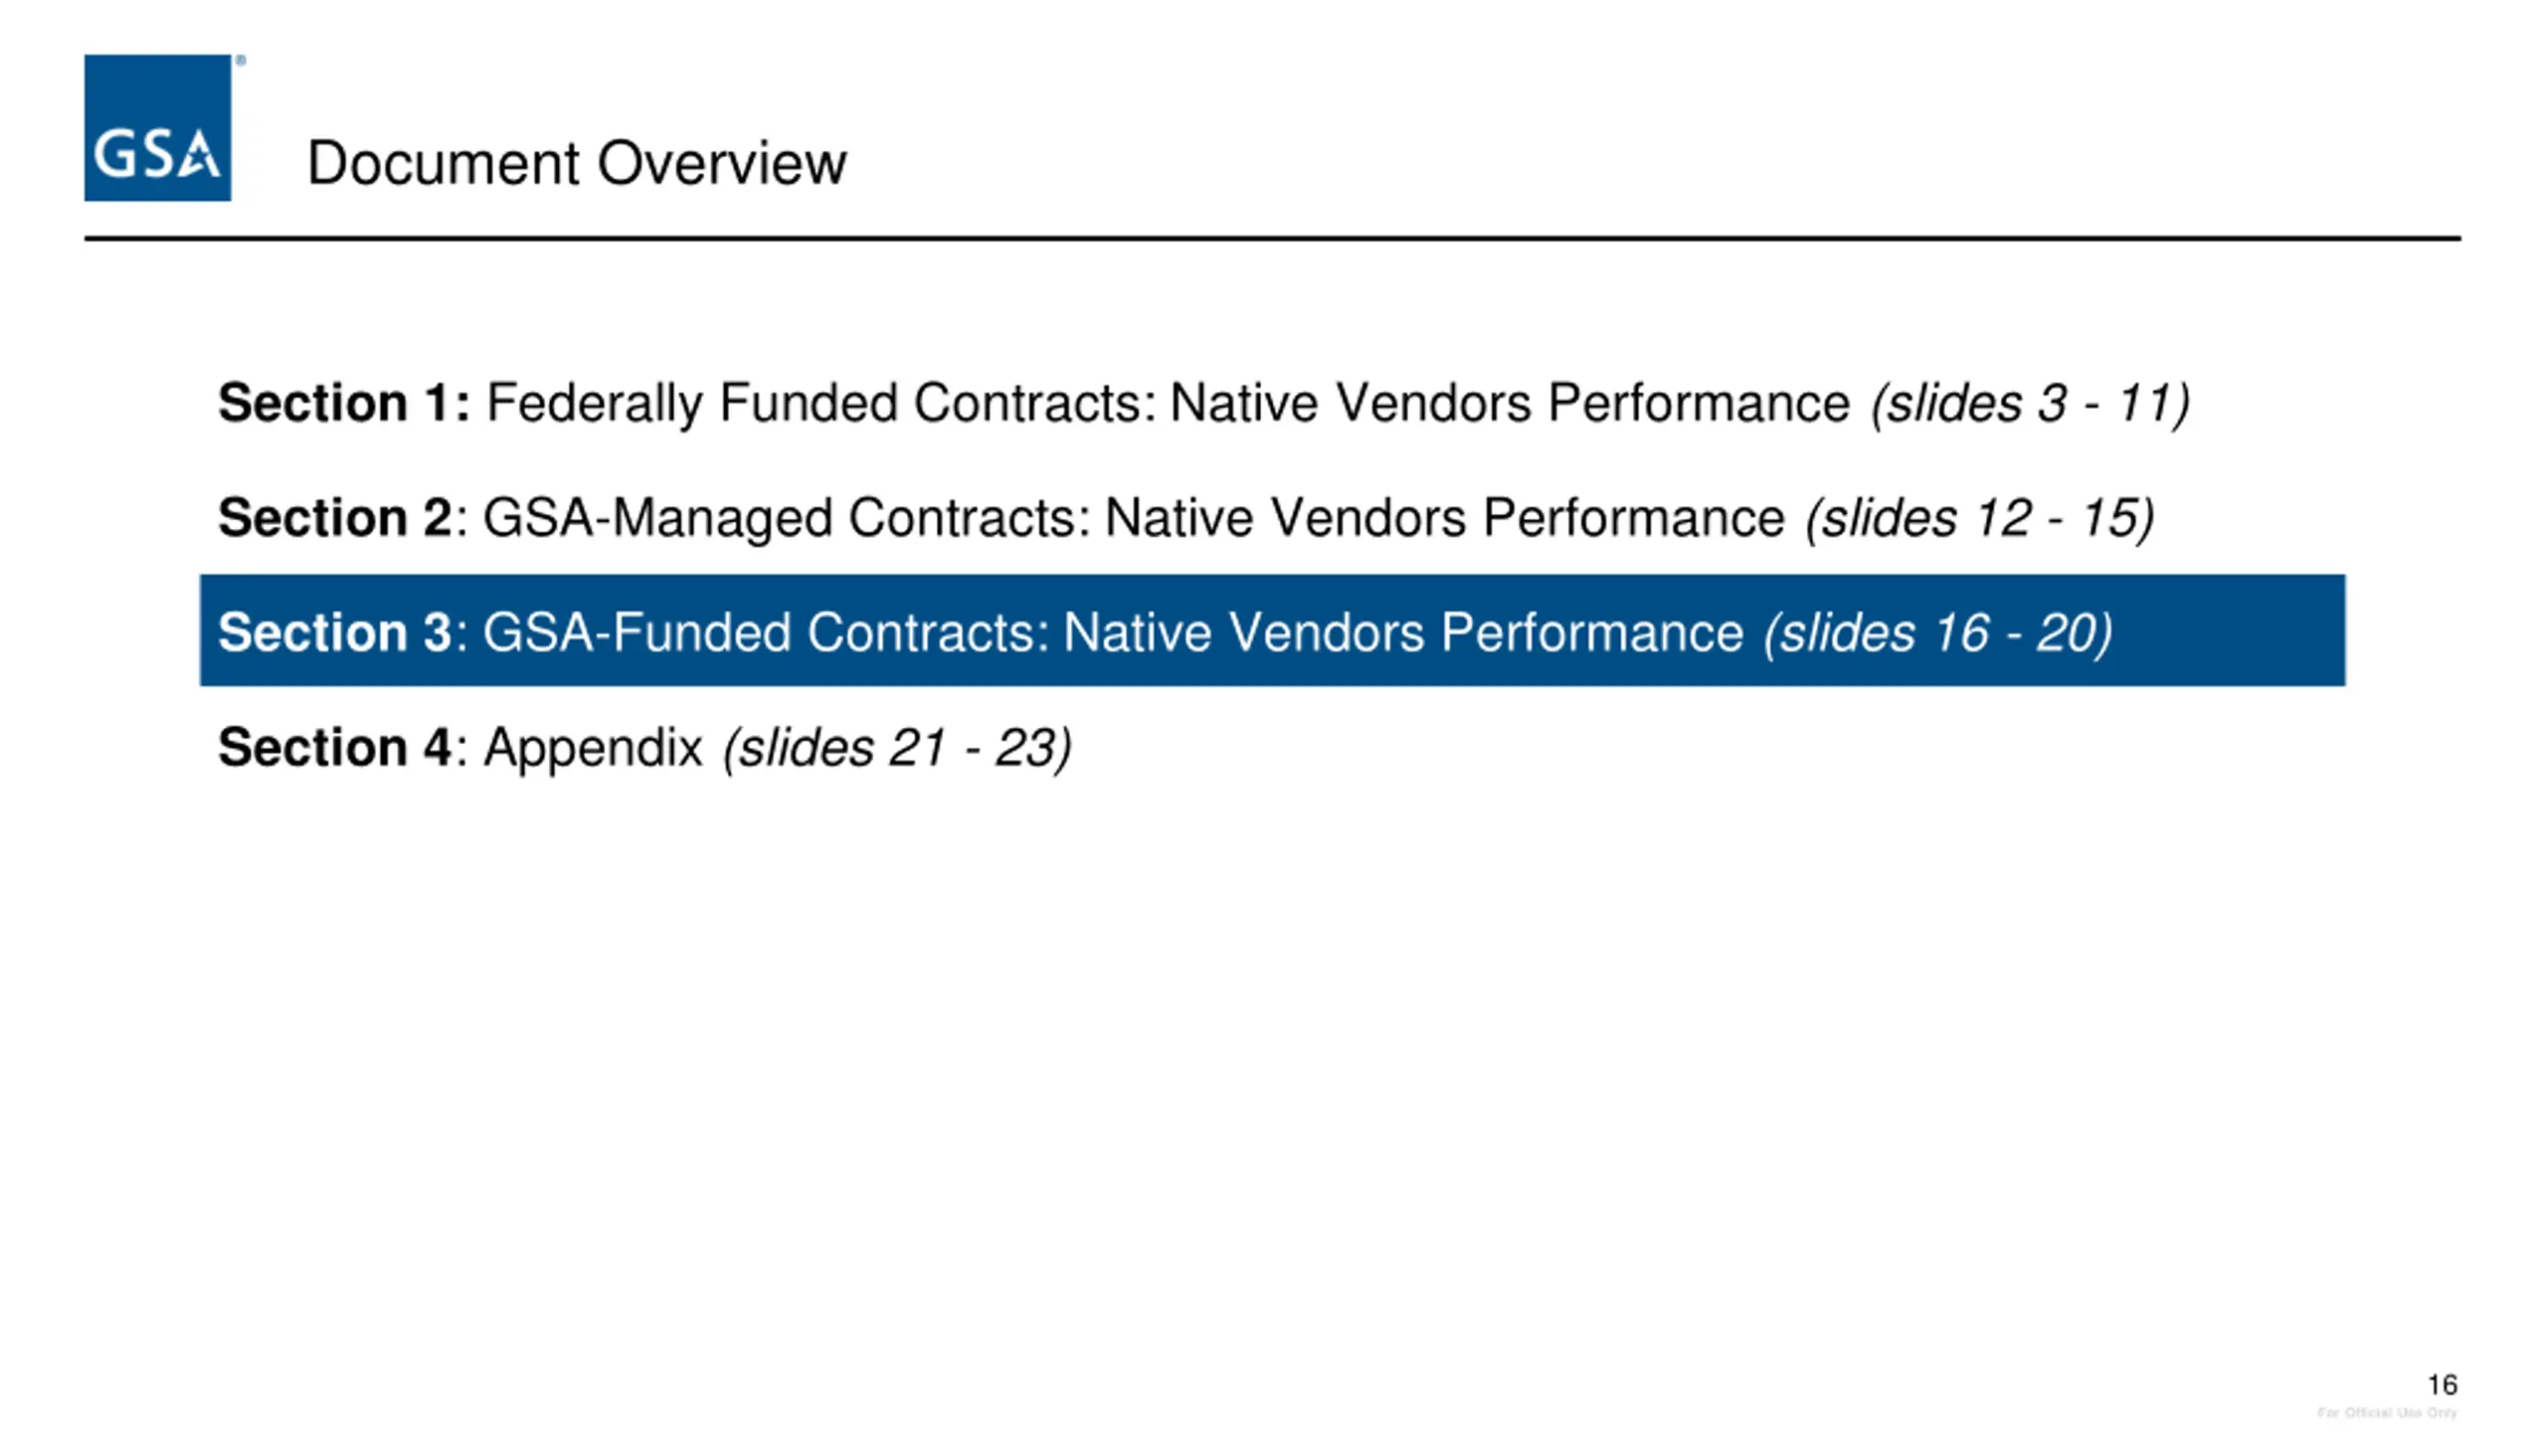Select the Federally Funded Contracts text

pos(820,403)
